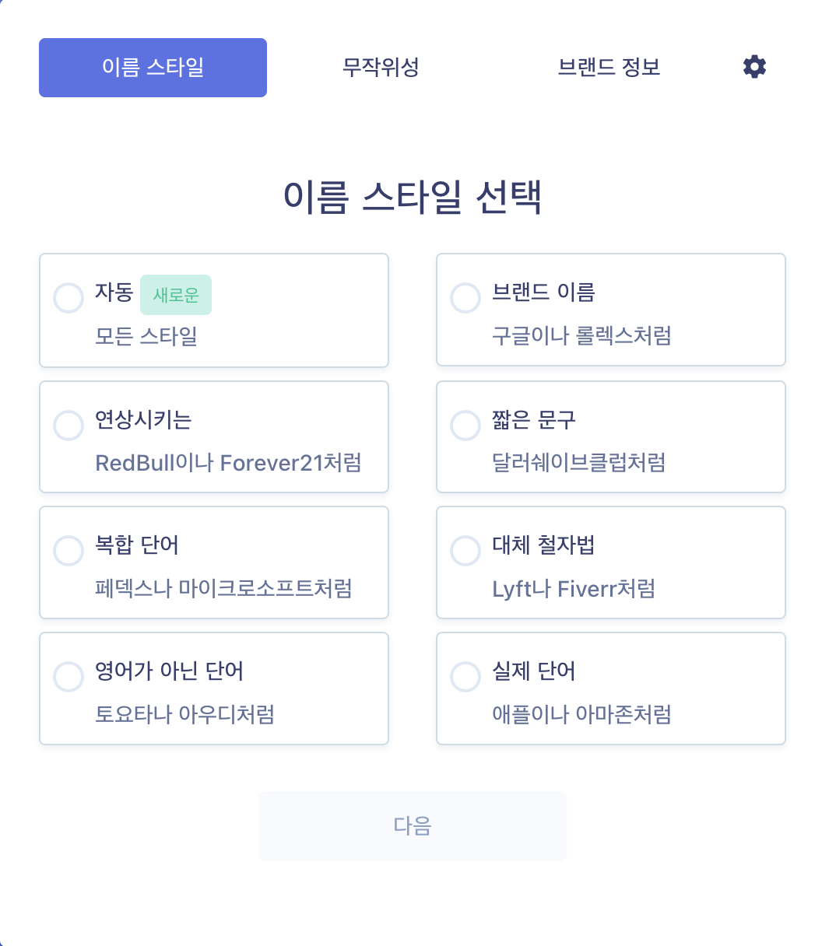This screenshot has width=822, height=946.
Task: Pick the 복합 단어 radio button
Action: [68, 551]
